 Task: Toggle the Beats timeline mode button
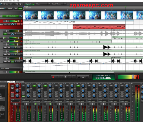tap(20, 9)
